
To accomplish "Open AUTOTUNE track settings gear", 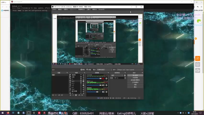I will point(106,78).
